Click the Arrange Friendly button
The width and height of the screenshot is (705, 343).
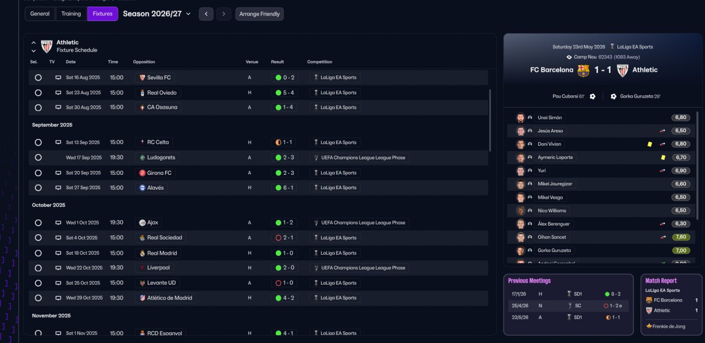tap(259, 14)
